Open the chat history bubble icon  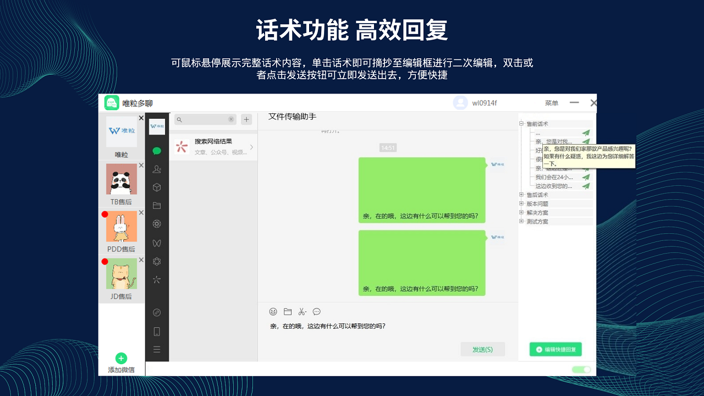(317, 311)
